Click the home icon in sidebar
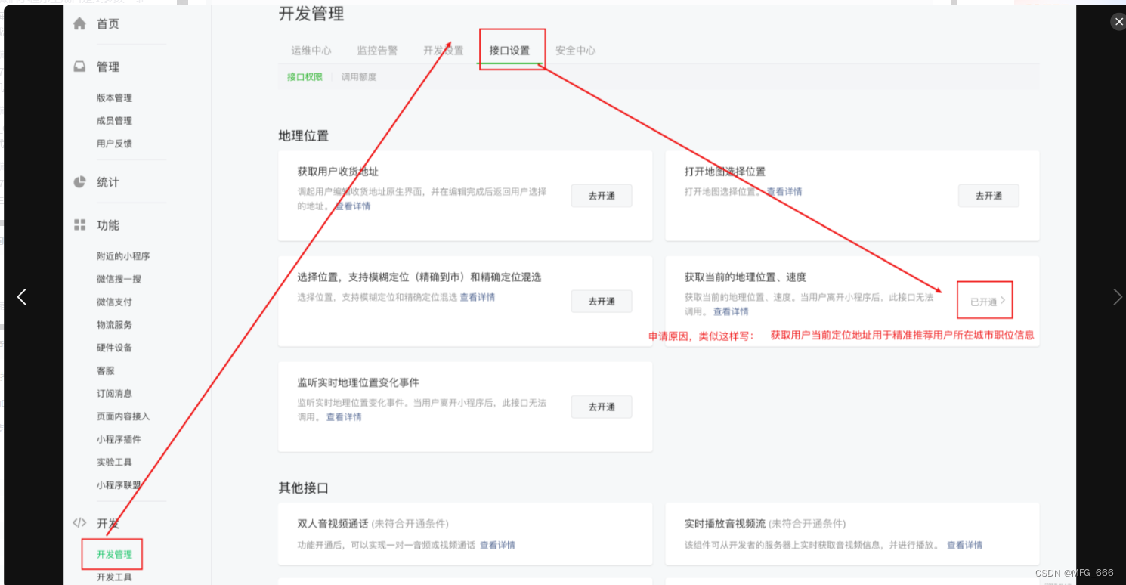This screenshot has height=585, width=1126. pos(79,23)
